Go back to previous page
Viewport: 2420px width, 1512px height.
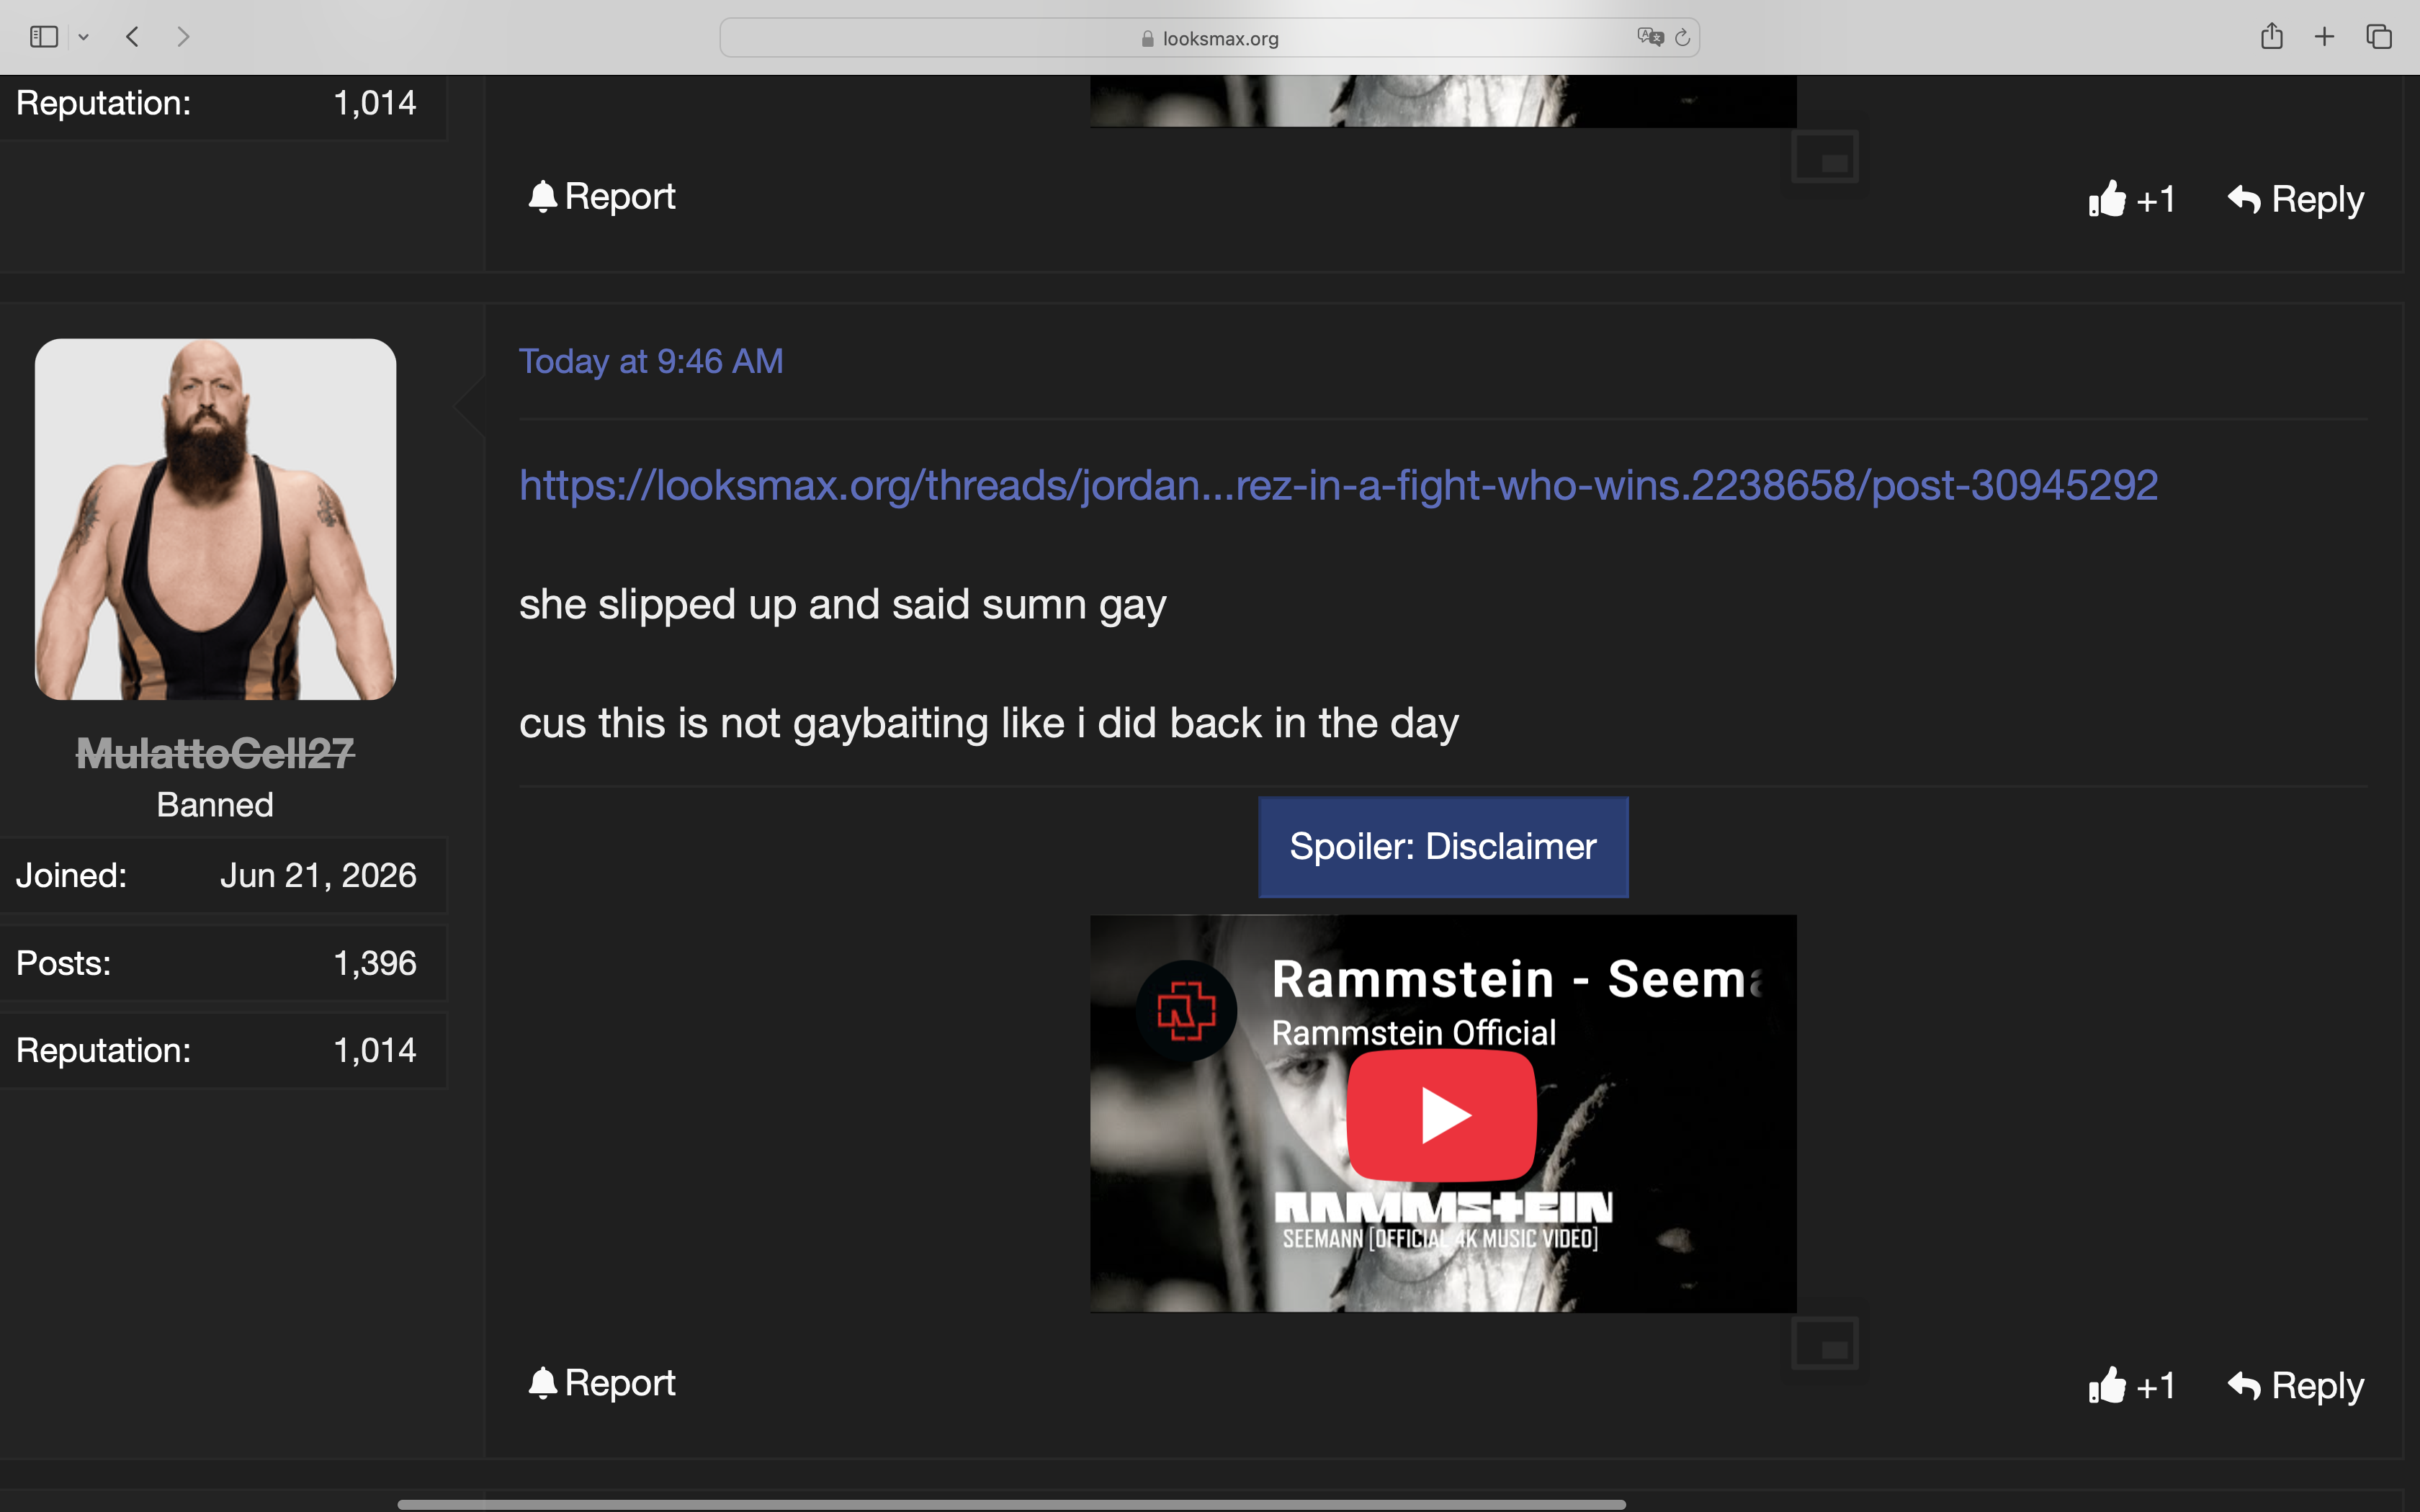(x=132, y=37)
